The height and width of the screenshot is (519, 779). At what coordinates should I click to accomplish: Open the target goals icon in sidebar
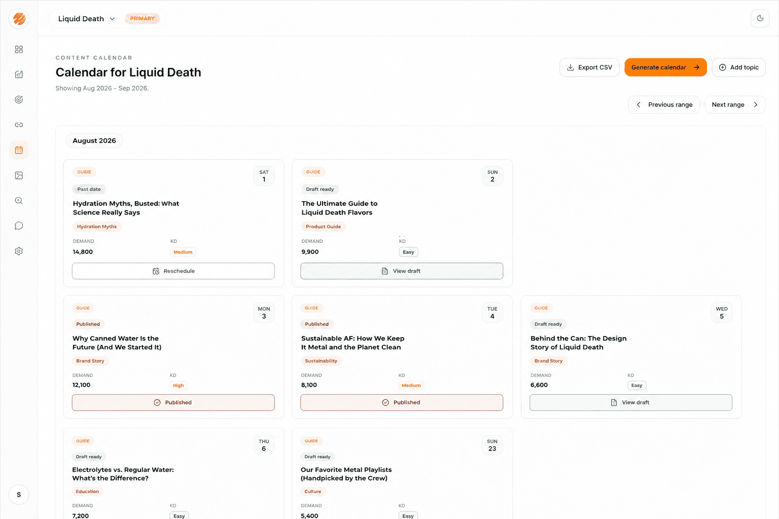[19, 100]
